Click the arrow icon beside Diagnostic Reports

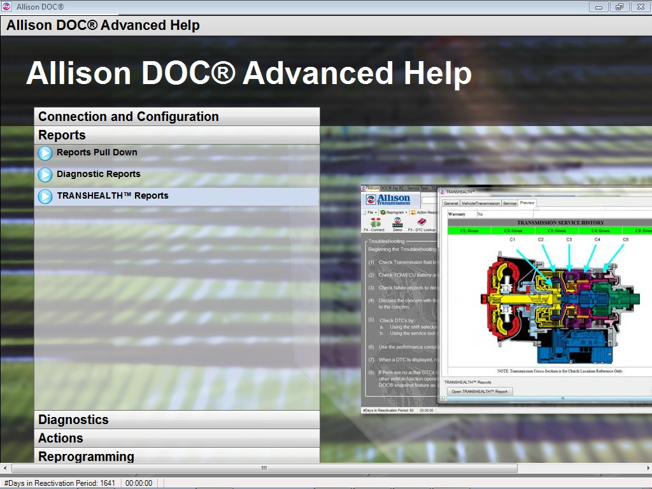point(45,174)
